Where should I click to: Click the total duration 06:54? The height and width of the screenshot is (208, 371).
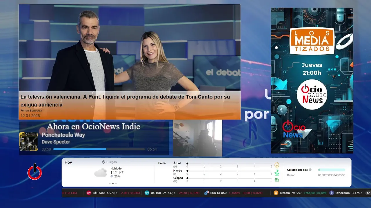click(152, 149)
